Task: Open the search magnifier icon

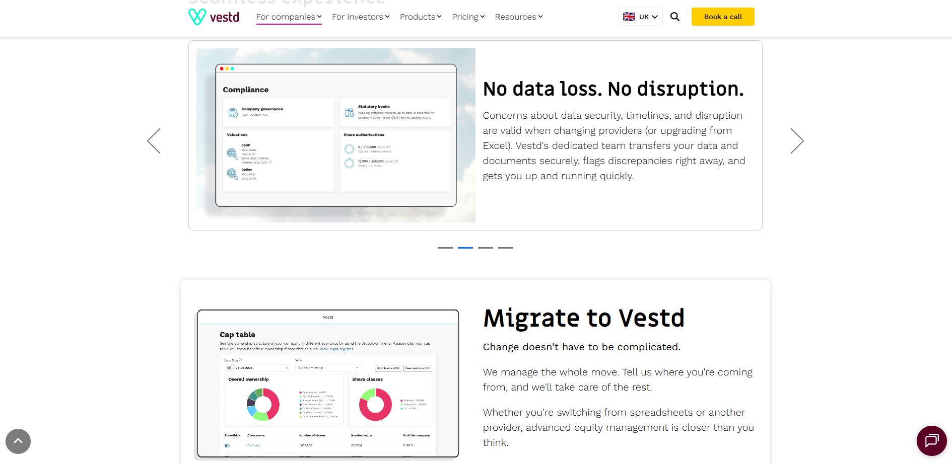Action: 675,17
